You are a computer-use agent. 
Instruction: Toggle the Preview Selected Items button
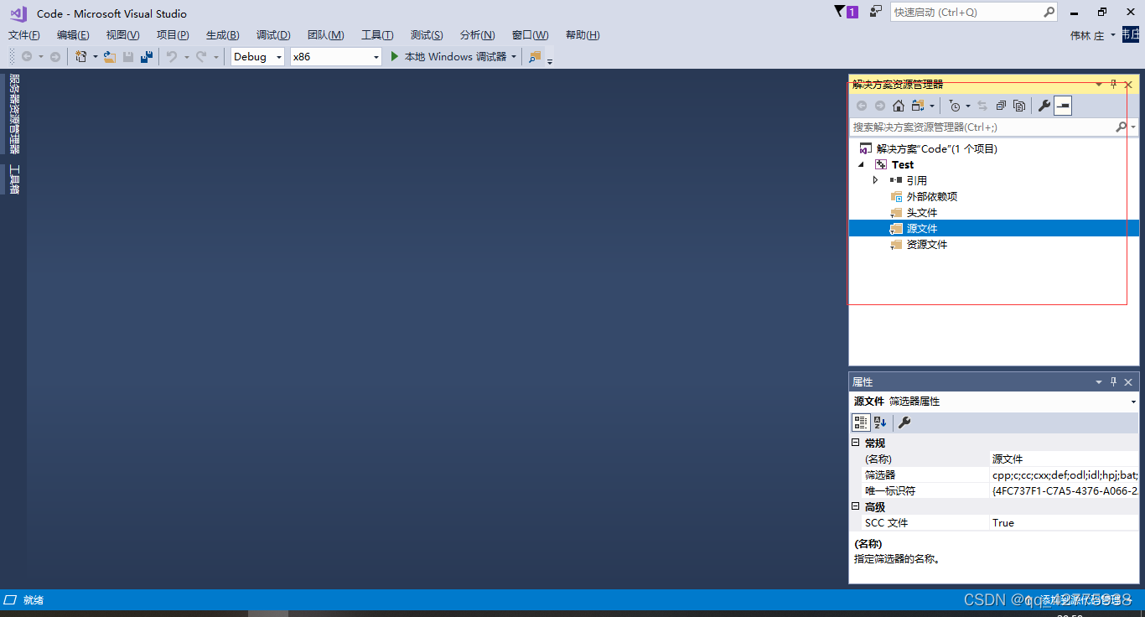coord(1063,106)
